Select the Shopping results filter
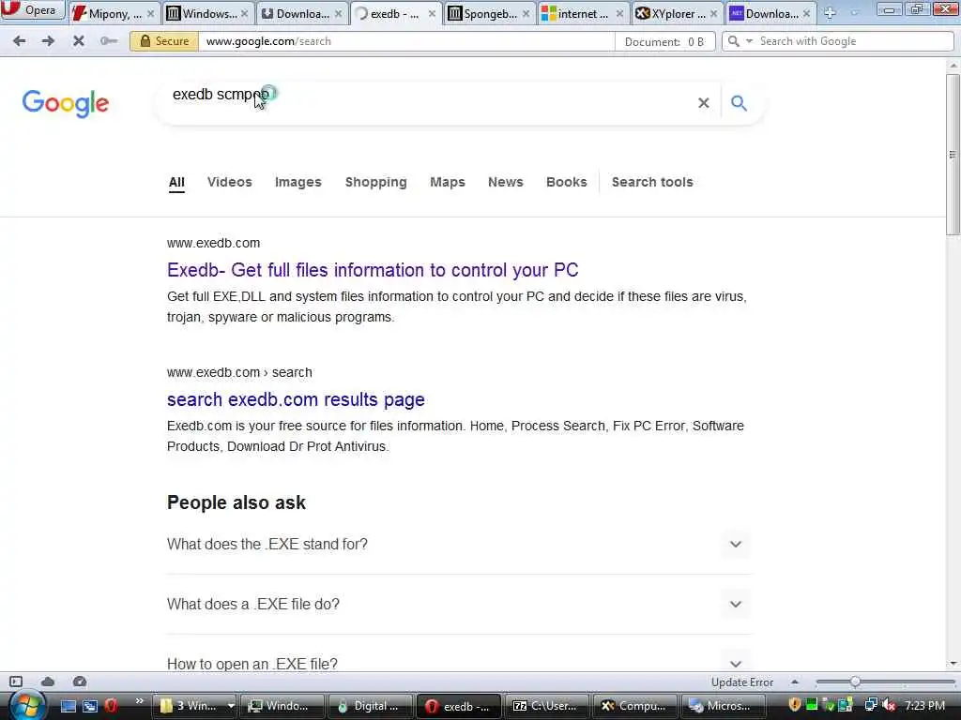This screenshot has width=961, height=720. click(x=375, y=182)
